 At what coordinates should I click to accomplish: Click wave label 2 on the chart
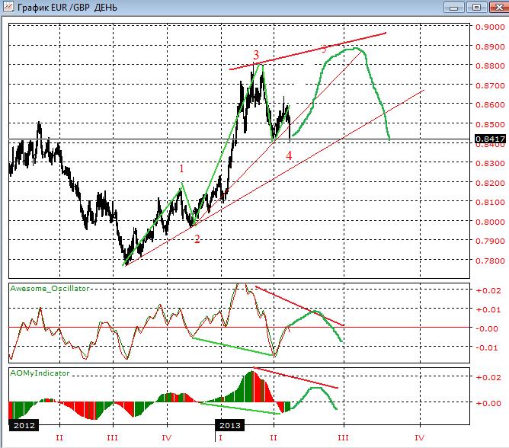pos(197,239)
